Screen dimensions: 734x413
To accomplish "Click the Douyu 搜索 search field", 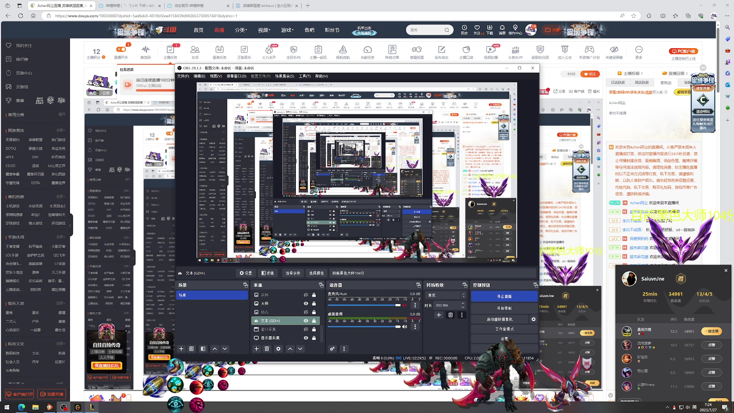I will 425,30.
